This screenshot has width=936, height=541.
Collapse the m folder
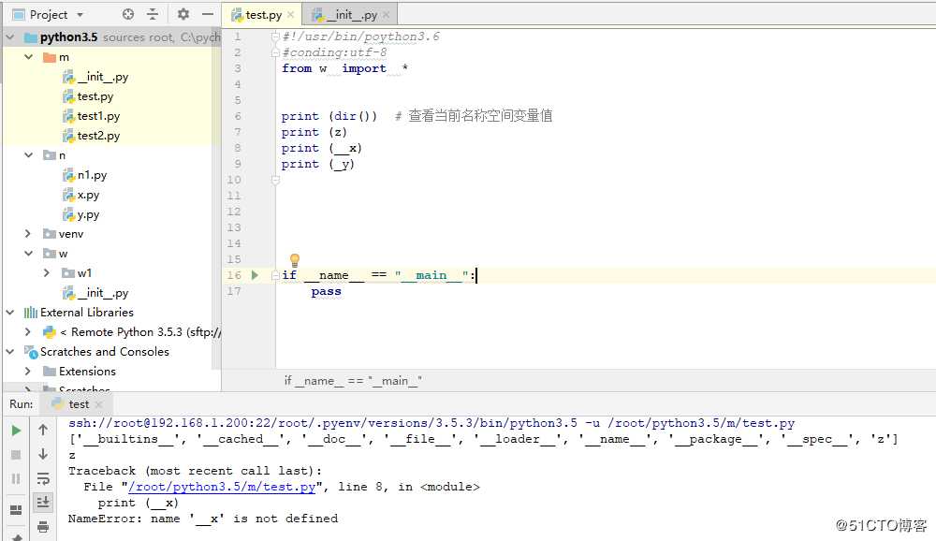29,57
